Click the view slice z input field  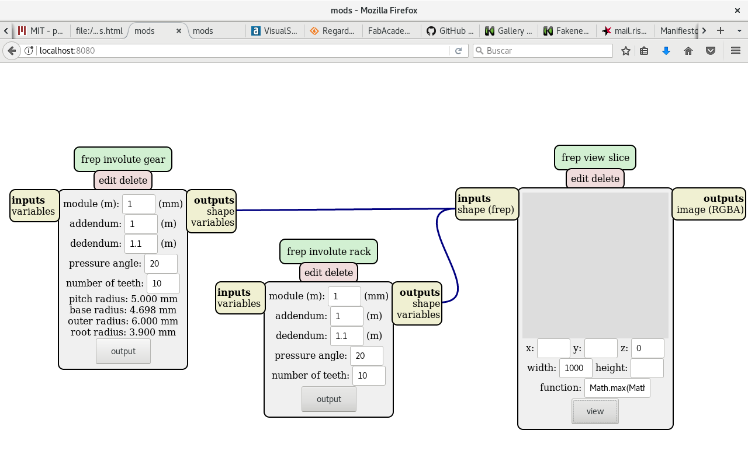coord(647,348)
